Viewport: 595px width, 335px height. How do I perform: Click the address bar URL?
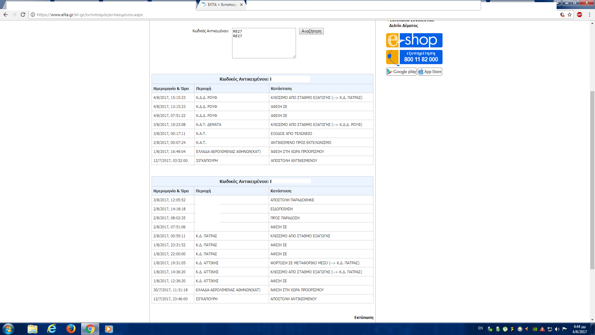tap(90, 15)
